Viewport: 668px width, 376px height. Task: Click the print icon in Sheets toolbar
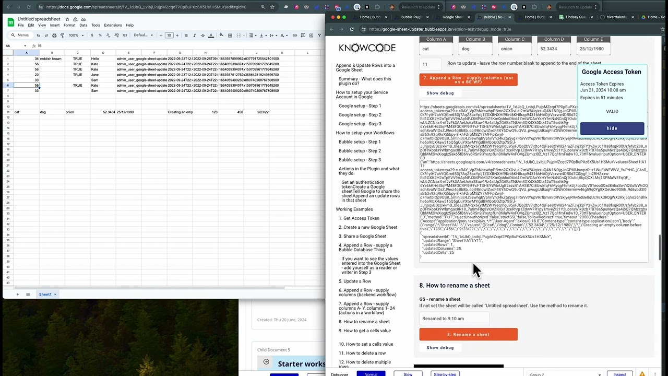tap(54, 36)
